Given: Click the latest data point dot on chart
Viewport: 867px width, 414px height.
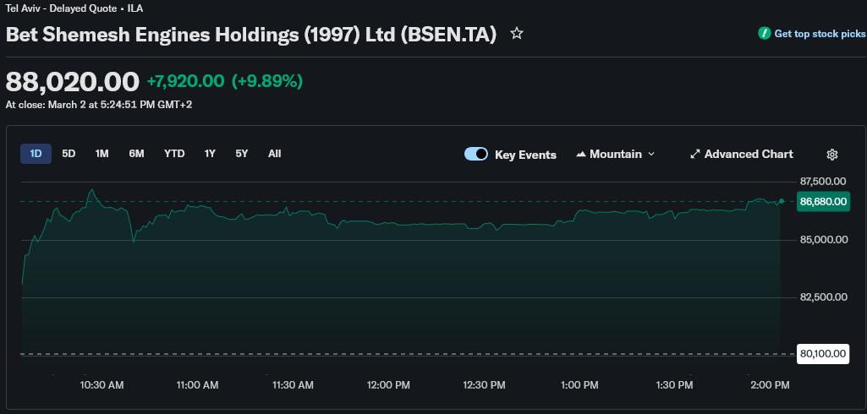Looking at the screenshot, I should click(x=782, y=201).
